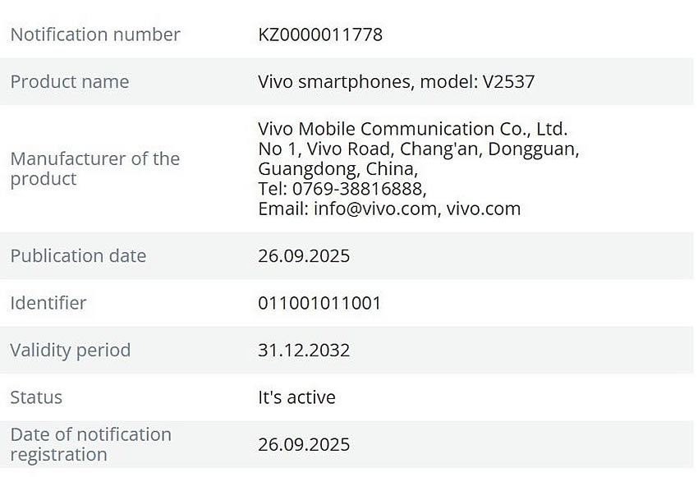
Task: Click the "It's active" status value
Action: point(296,397)
